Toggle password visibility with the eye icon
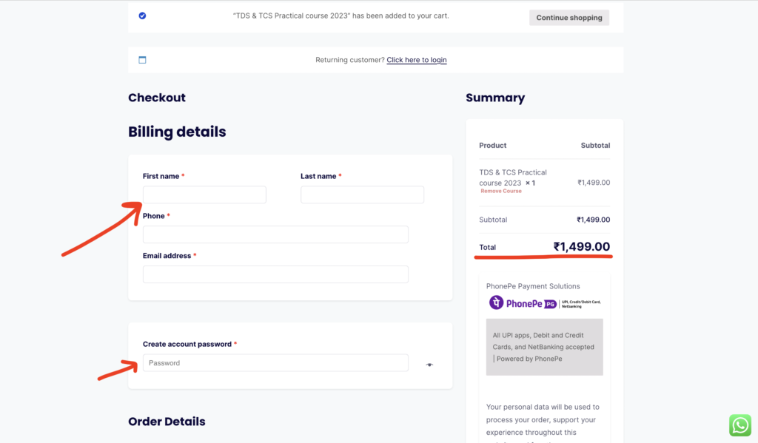Screen dimensions: 758x443 coord(429,364)
